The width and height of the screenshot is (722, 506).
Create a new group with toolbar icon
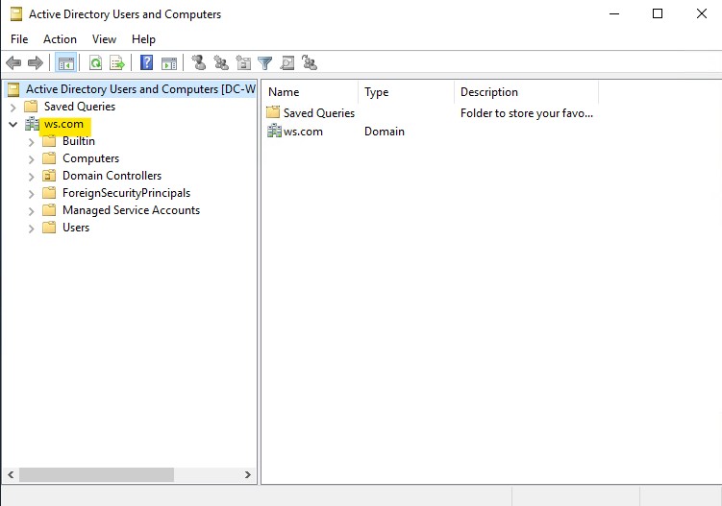click(x=221, y=62)
